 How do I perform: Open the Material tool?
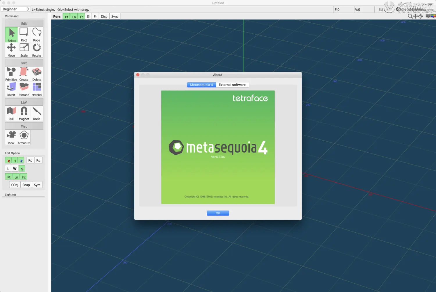pyautogui.click(x=37, y=89)
